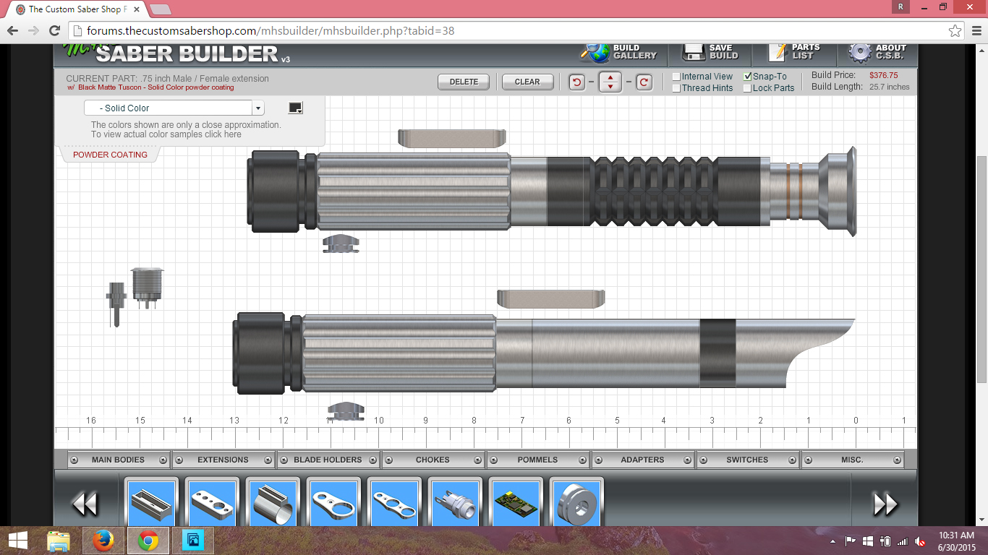Enable the Internal View checkbox
Screen dimensions: 988x555
click(676, 77)
